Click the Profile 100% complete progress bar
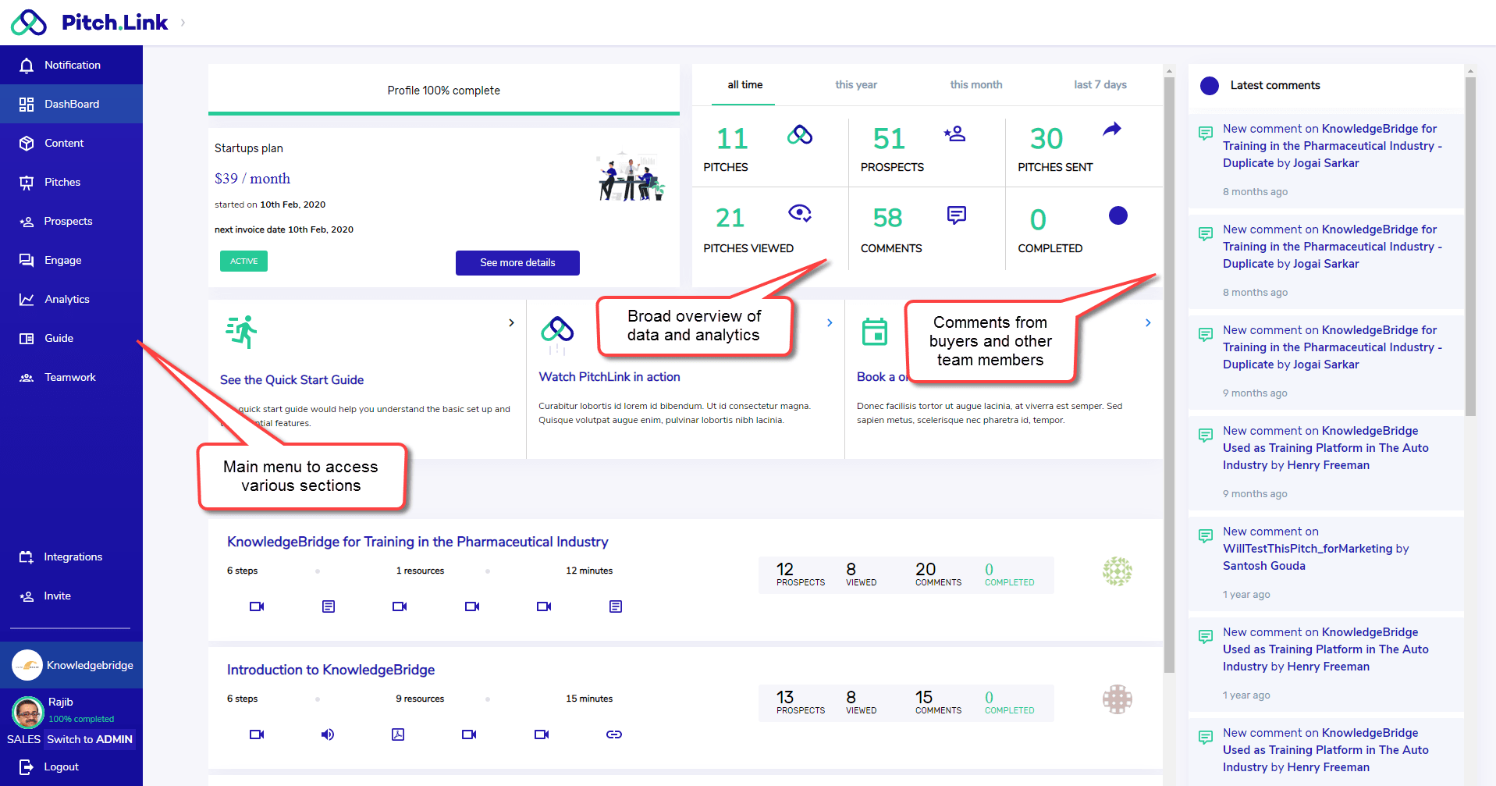 (443, 113)
